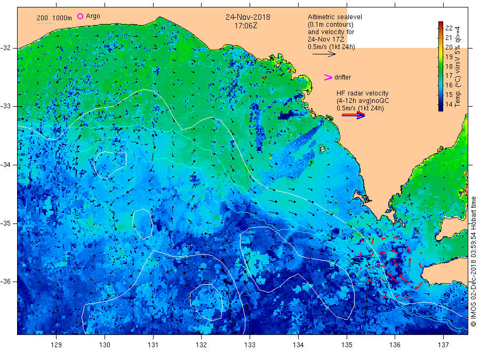Click the colorbar value '16'
The image size is (480, 352).
tap(449, 85)
